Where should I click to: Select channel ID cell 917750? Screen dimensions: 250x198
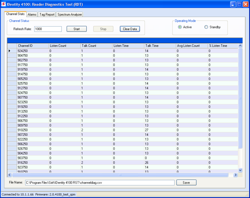coord(33,65)
